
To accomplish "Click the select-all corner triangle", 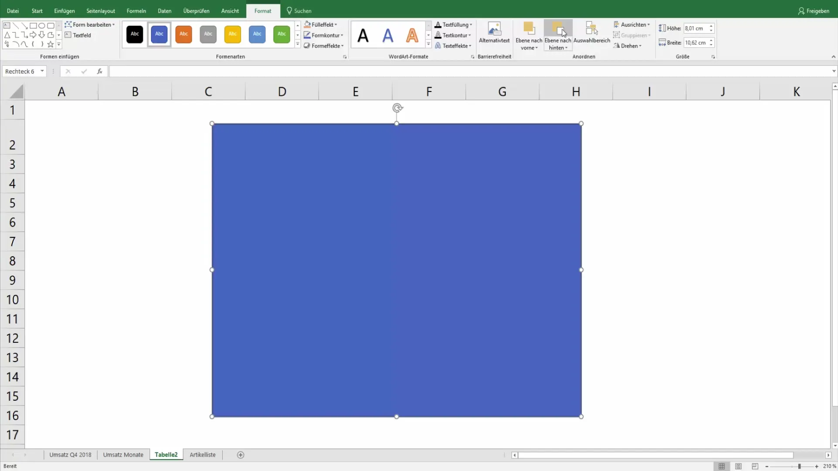I will [x=17, y=92].
